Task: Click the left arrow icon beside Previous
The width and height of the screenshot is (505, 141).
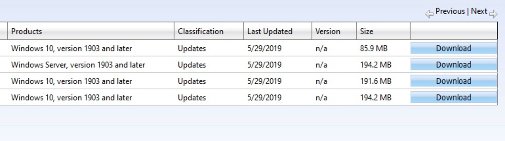Action: coord(429,14)
